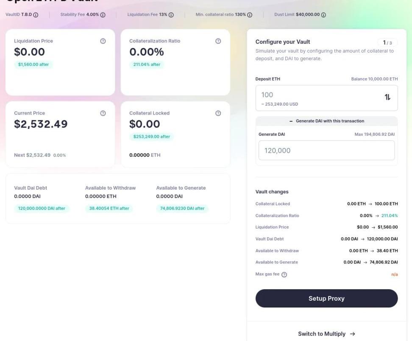The height and width of the screenshot is (341, 412).
Task: Focus the Generate DAI amount field
Action: pyautogui.click(x=326, y=151)
